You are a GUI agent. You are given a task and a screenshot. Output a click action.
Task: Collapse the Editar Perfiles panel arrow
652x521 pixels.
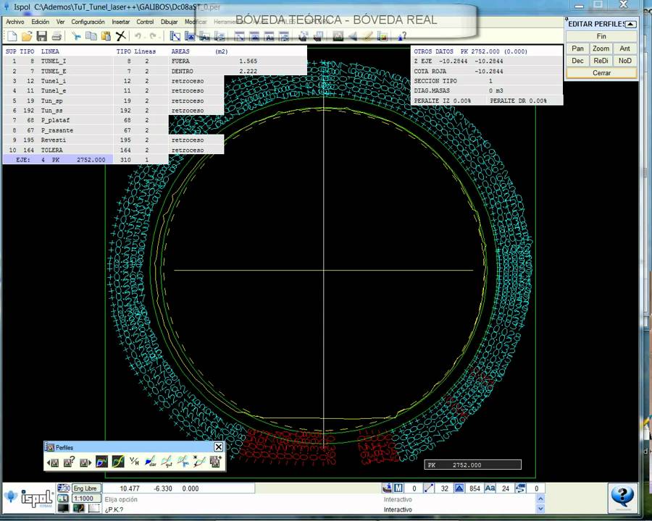[x=631, y=24]
